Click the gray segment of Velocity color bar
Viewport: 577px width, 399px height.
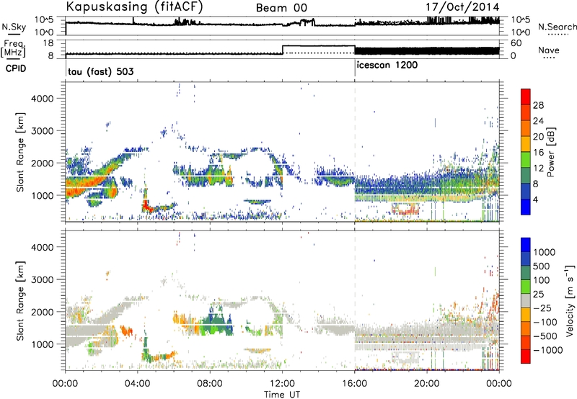pos(526,301)
